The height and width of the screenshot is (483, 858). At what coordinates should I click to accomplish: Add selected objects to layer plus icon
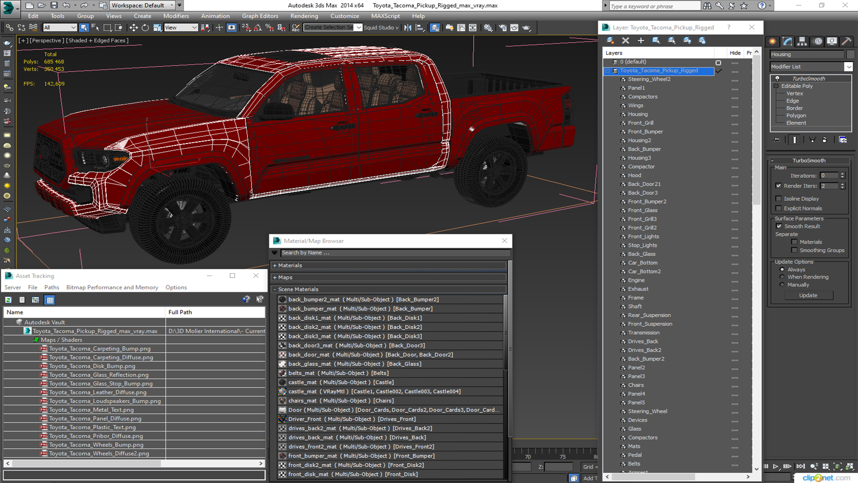(x=640, y=41)
